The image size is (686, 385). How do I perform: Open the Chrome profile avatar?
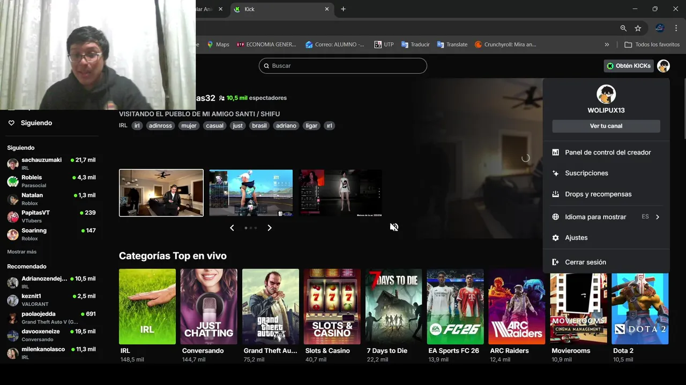(660, 28)
